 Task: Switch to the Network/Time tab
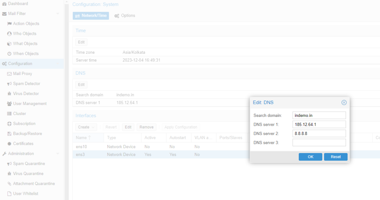(x=91, y=16)
